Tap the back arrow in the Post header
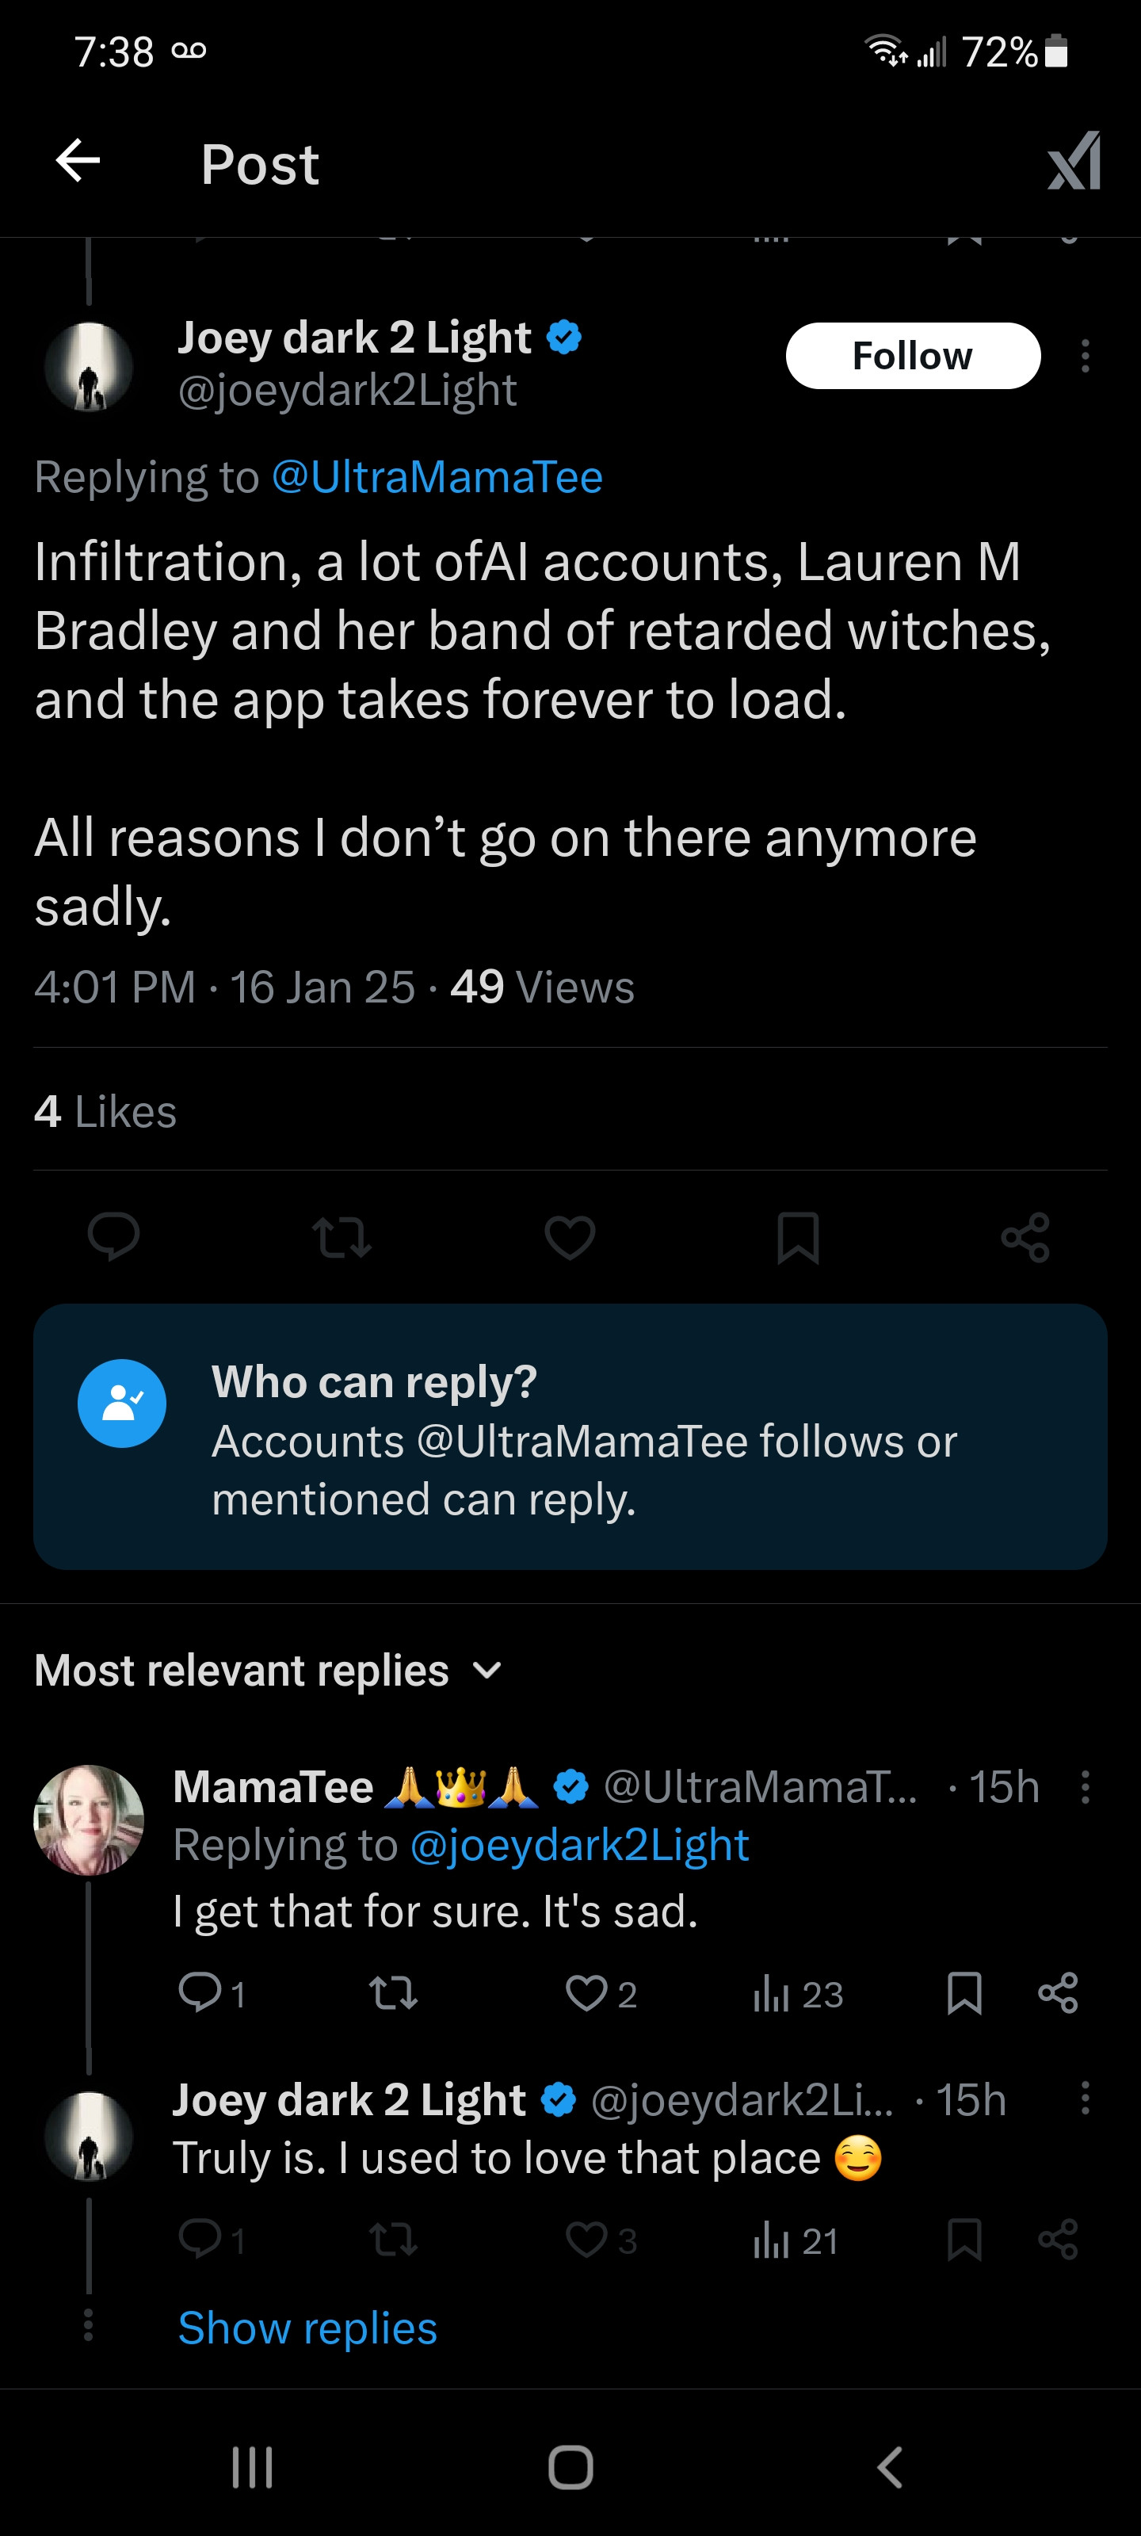 coord(78,160)
